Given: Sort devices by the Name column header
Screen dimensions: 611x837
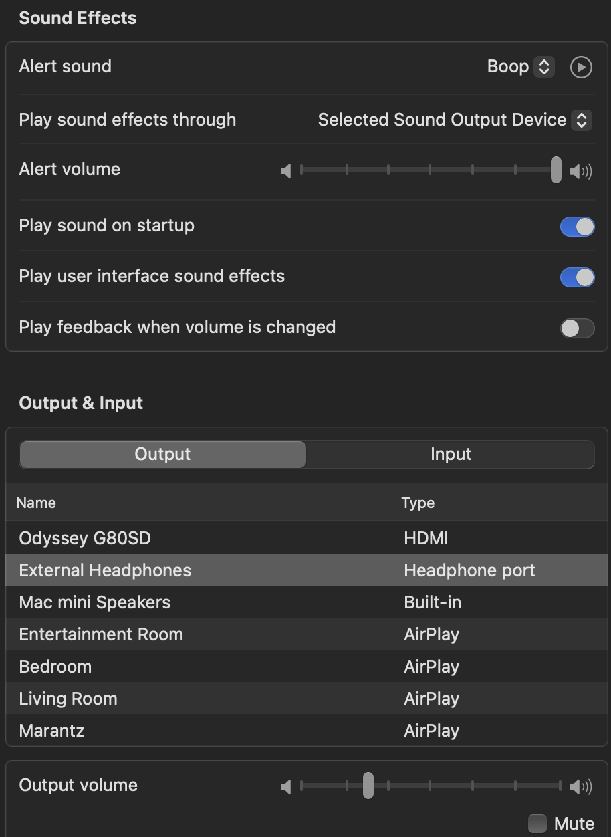Looking at the screenshot, I should pos(36,503).
